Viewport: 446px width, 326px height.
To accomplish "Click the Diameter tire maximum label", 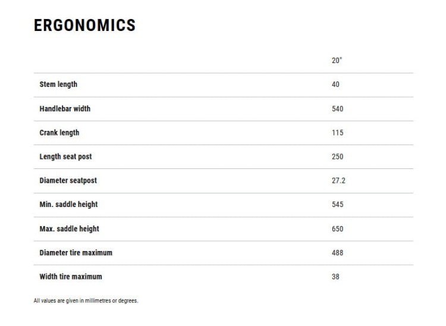I will click(x=76, y=253).
